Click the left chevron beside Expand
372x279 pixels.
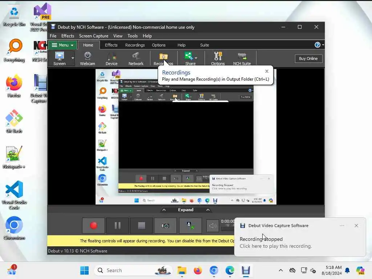pyautogui.click(x=164, y=210)
